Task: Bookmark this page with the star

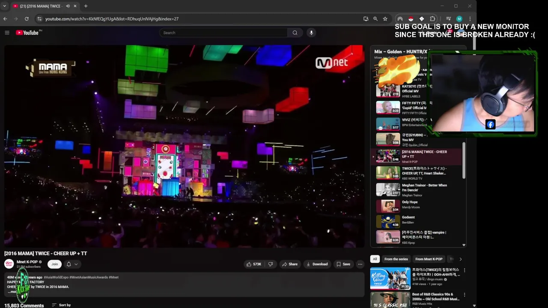Action: click(x=385, y=19)
